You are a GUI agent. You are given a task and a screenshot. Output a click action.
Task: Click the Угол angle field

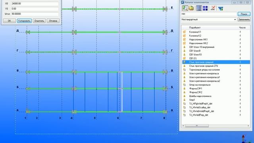(x=35, y=14)
